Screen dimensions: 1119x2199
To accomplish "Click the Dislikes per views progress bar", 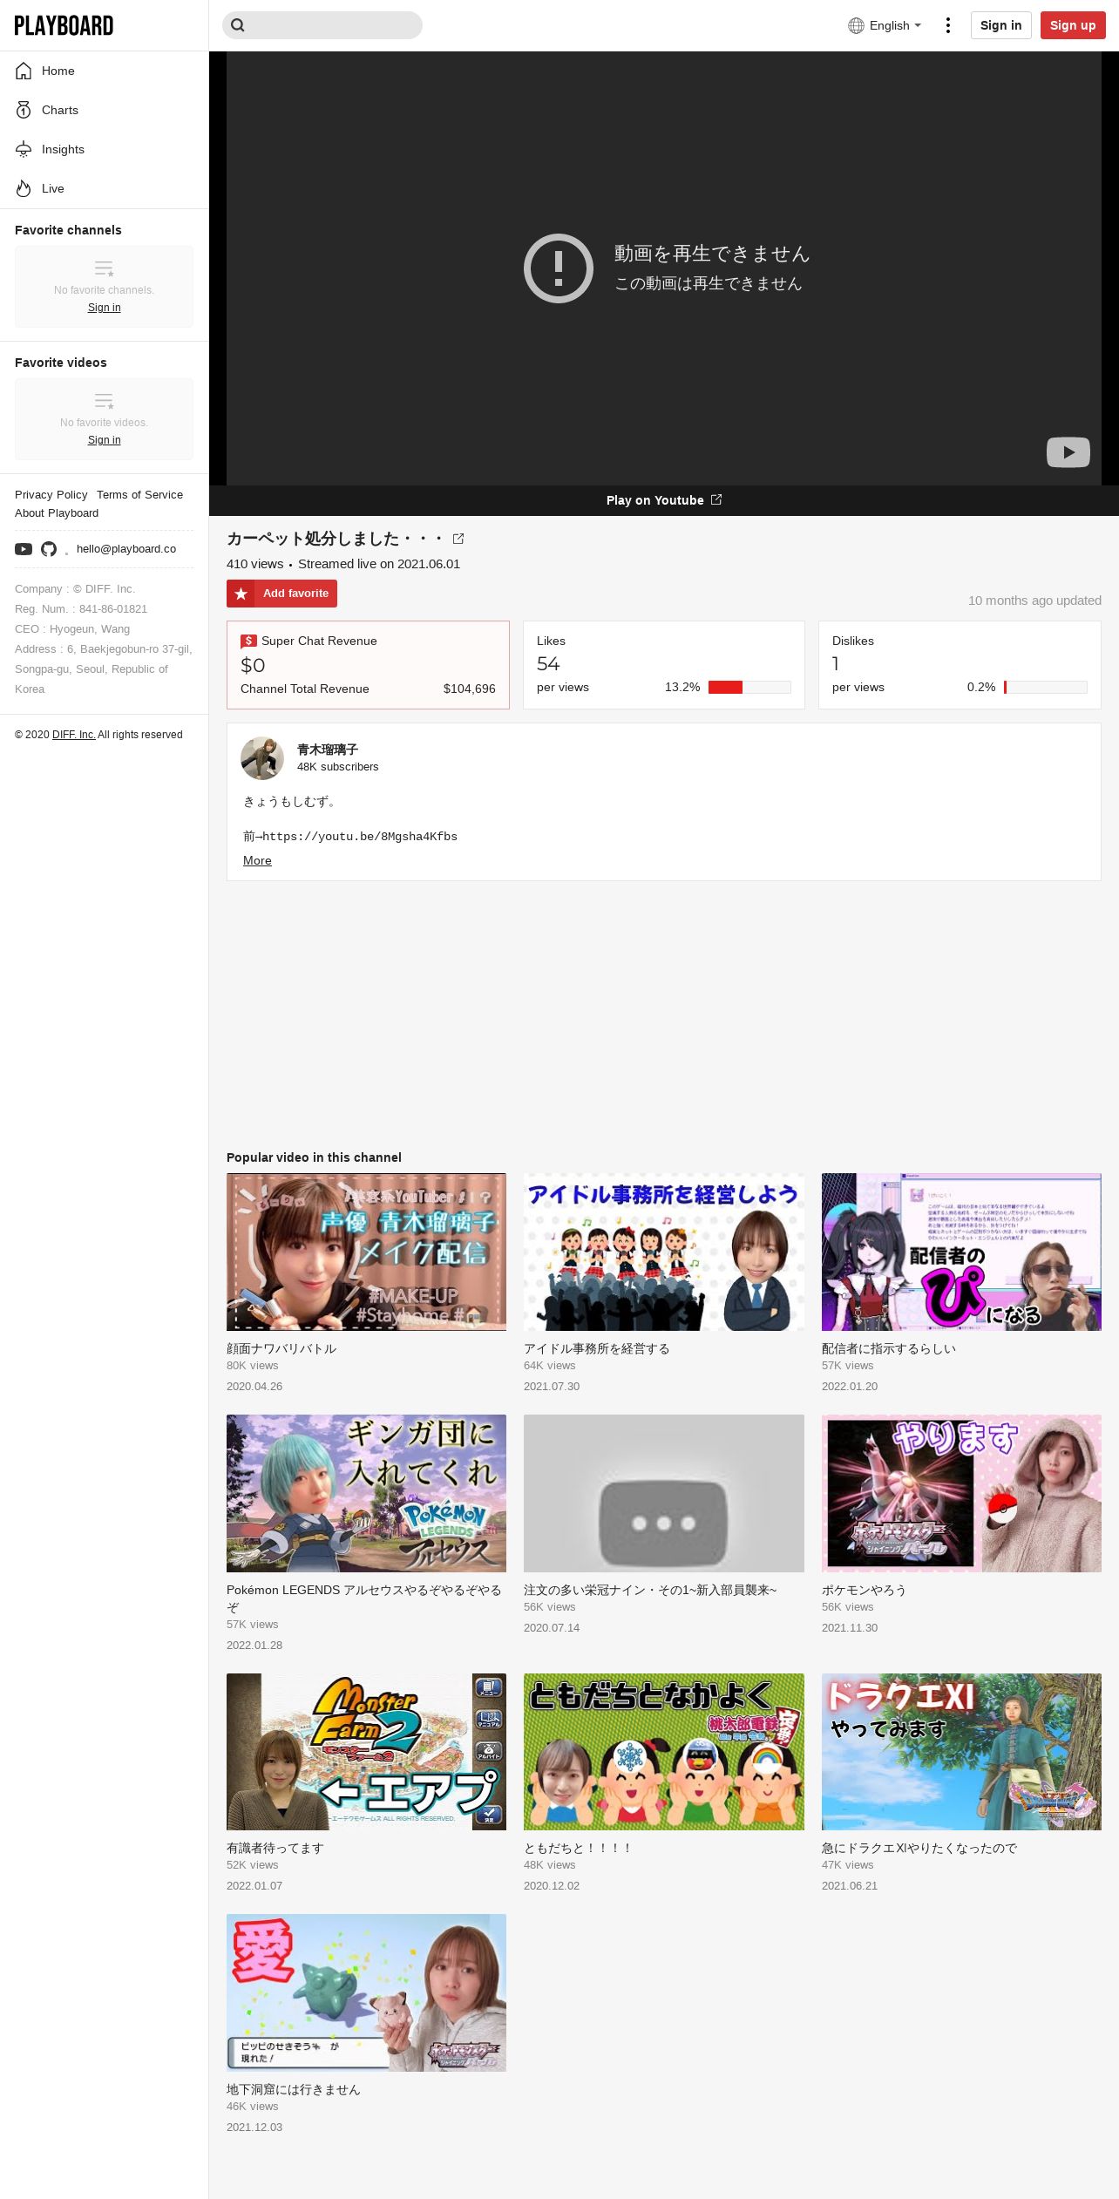I will [x=1046, y=687].
